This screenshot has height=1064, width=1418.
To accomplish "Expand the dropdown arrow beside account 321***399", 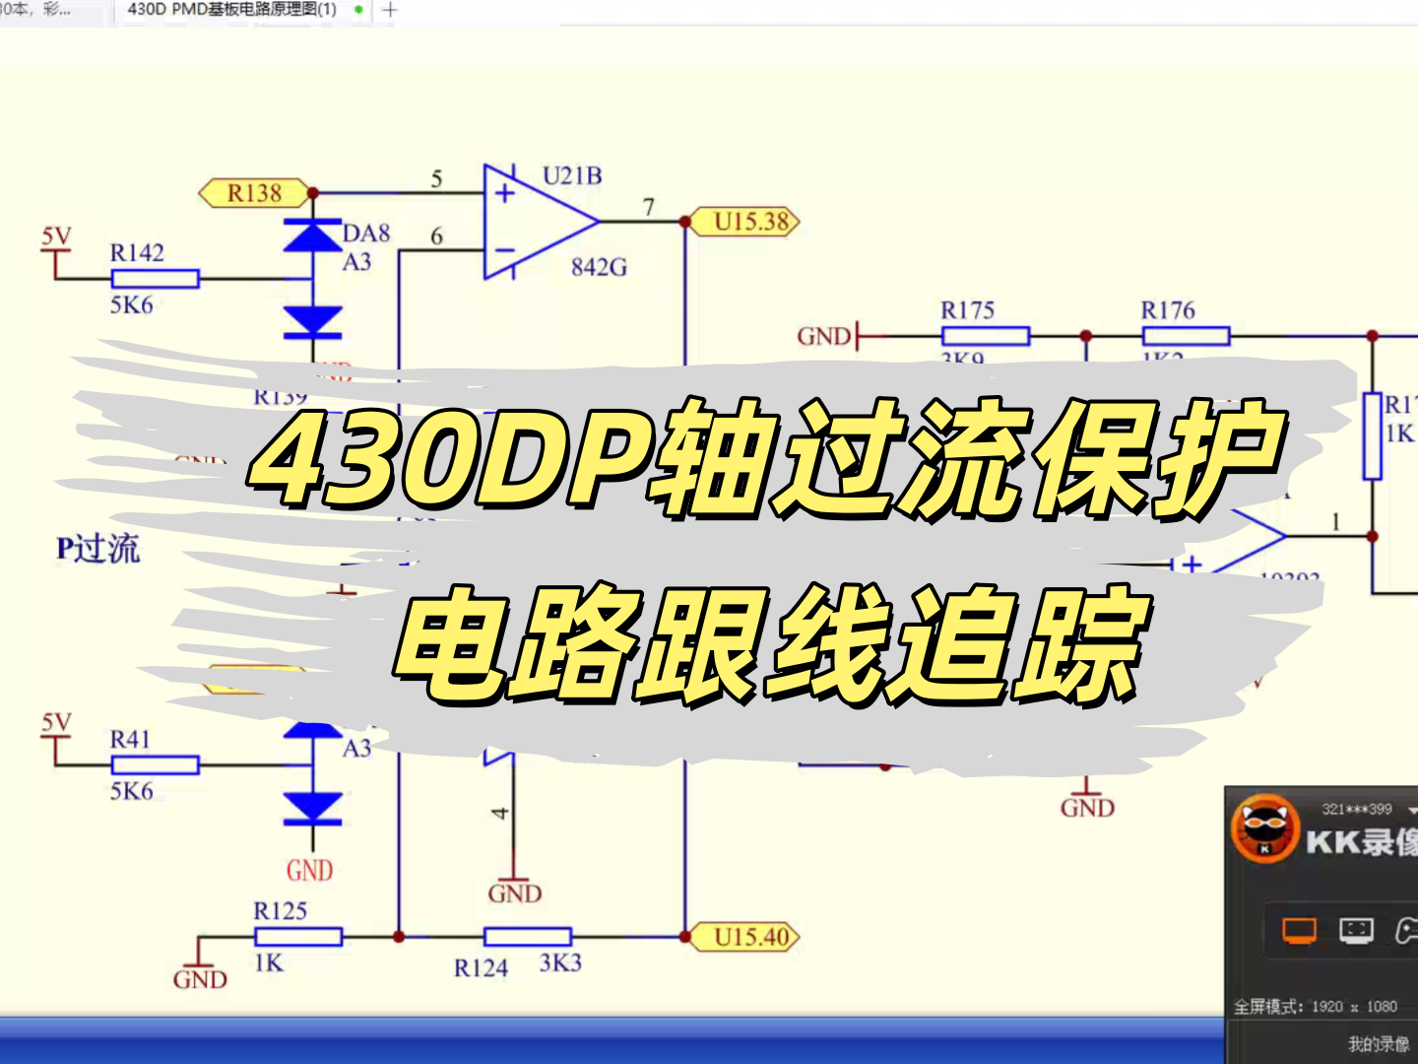I will [1412, 811].
